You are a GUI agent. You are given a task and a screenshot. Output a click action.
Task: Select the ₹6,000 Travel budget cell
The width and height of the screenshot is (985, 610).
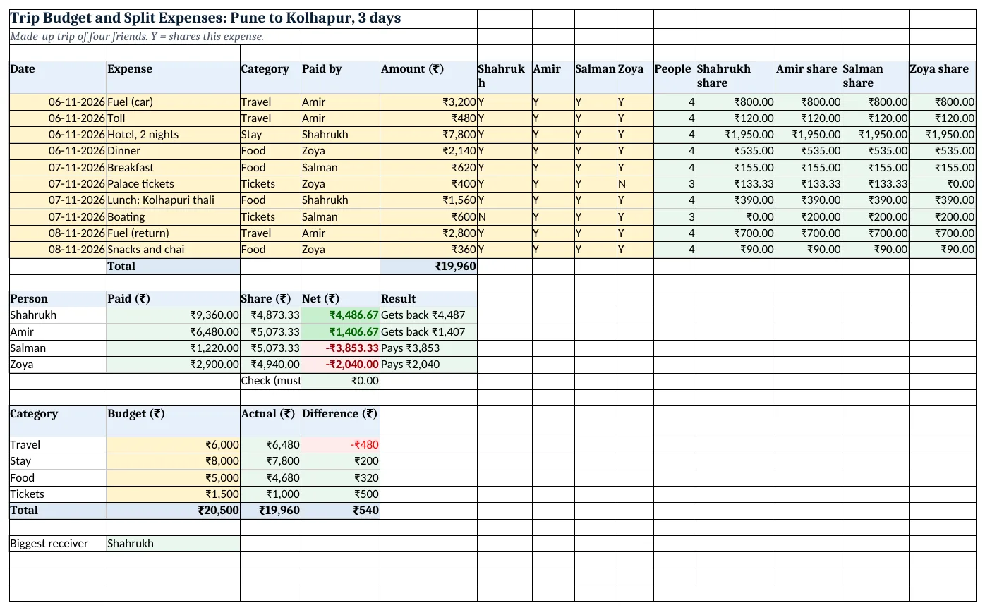click(x=174, y=444)
